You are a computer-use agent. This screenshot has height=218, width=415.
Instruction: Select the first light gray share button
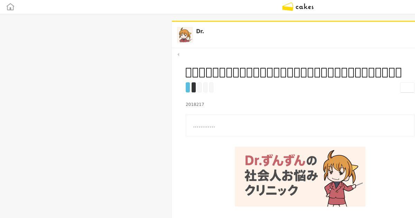(200, 87)
